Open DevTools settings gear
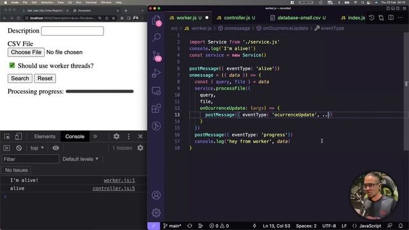 [x=116, y=136]
